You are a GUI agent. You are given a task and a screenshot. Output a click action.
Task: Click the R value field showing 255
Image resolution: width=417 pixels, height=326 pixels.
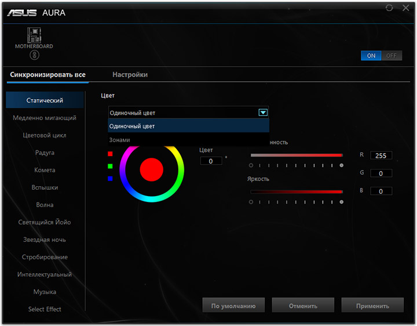point(381,155)
